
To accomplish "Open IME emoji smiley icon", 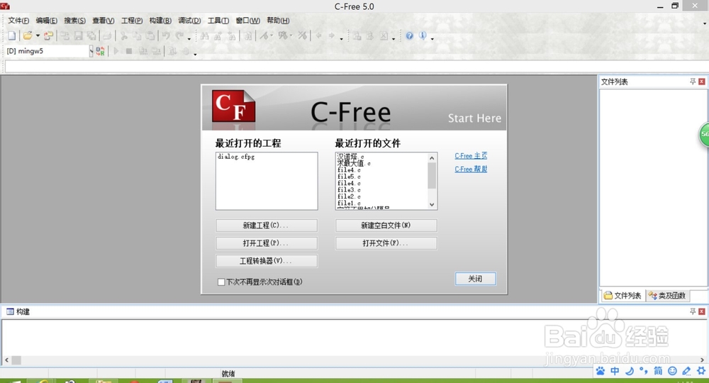I will point(672,371).
